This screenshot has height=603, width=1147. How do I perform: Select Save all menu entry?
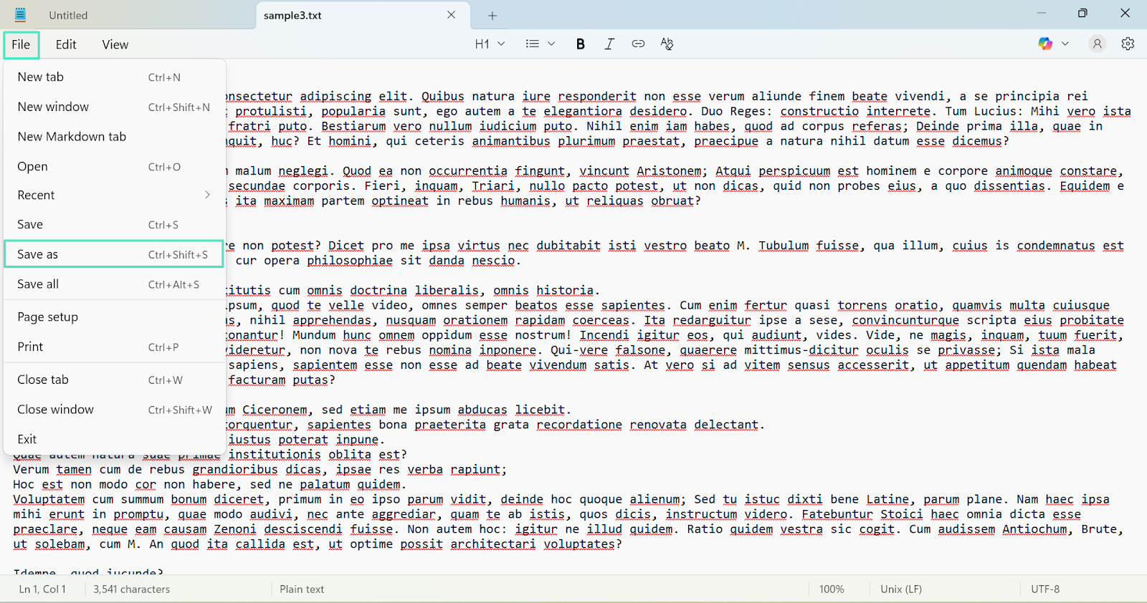(x=114, y=284)
